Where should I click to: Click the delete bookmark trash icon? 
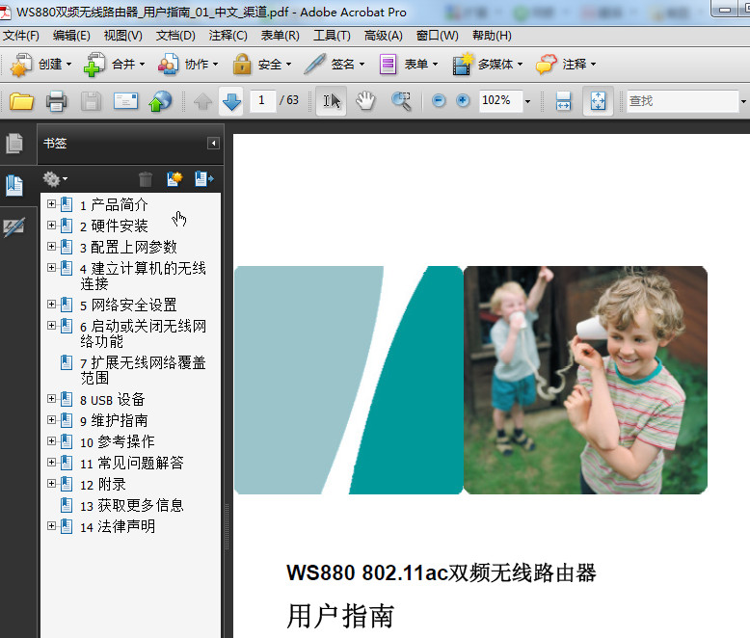pos(146,179)
